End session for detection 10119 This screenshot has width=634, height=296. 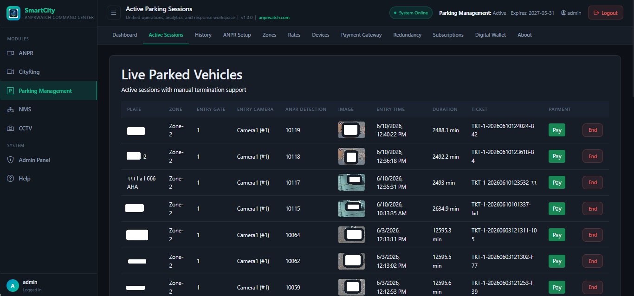click(593, 130)
